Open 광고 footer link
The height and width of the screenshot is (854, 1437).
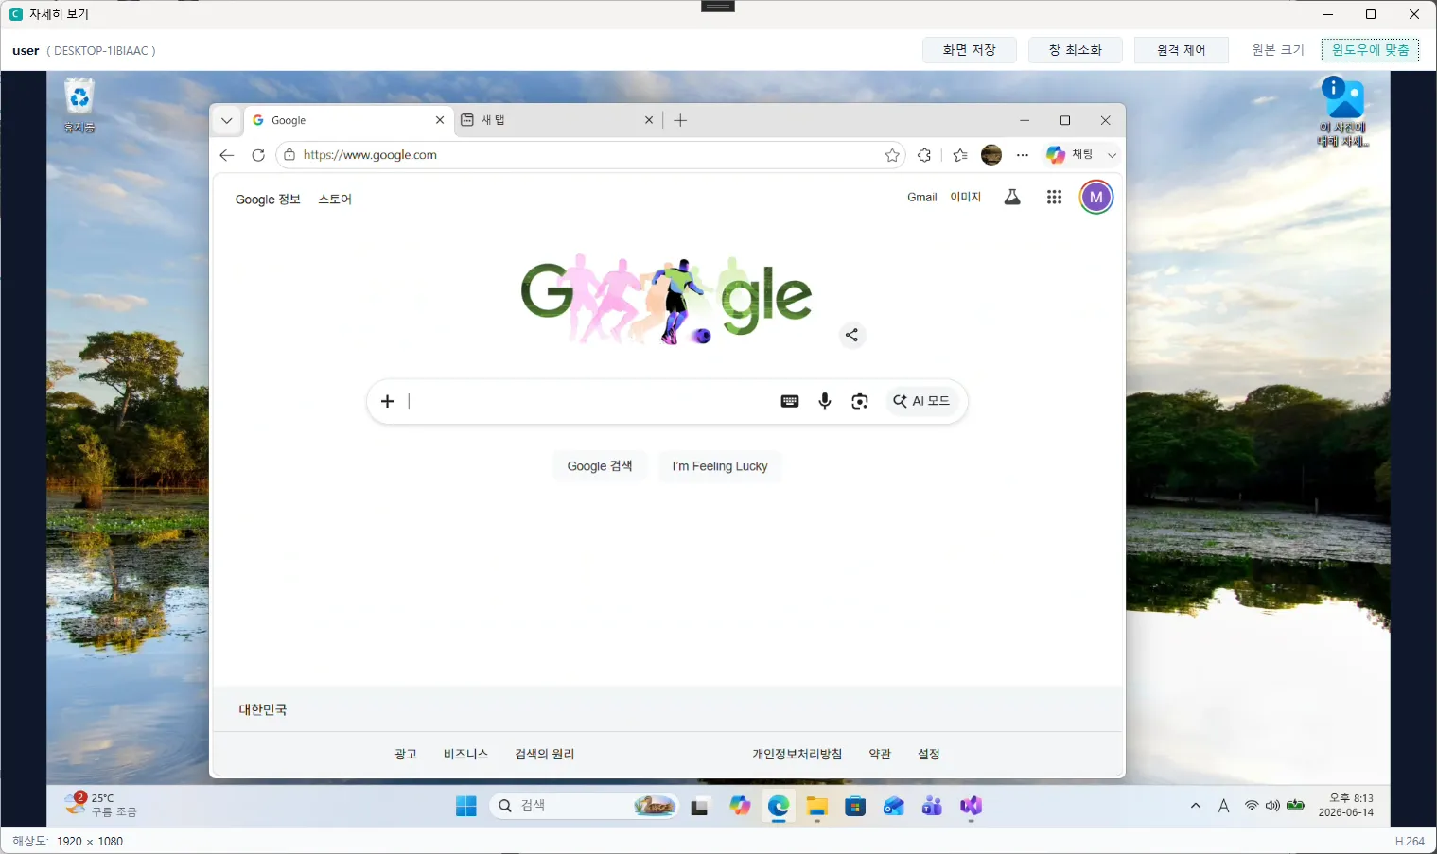click(406, 754)
